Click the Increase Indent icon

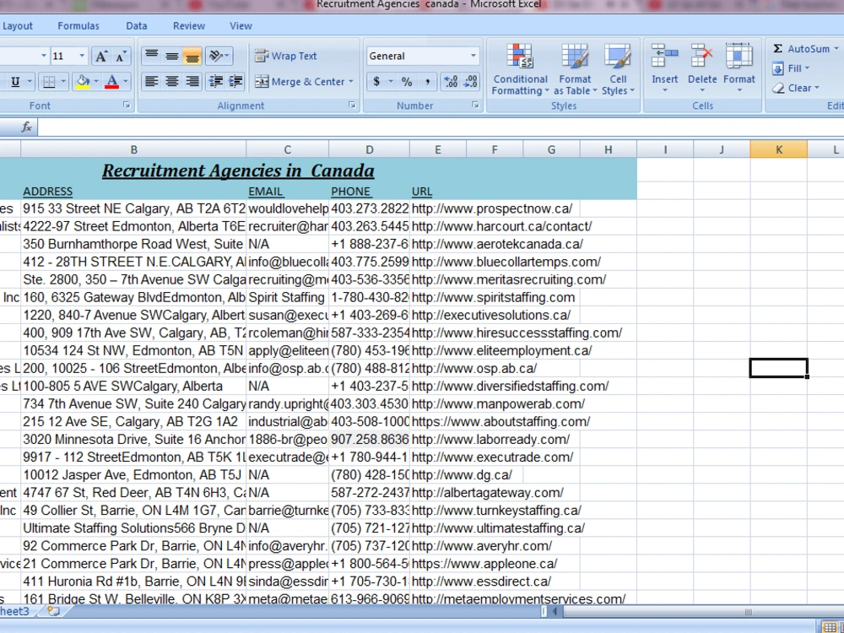point(235,82)
